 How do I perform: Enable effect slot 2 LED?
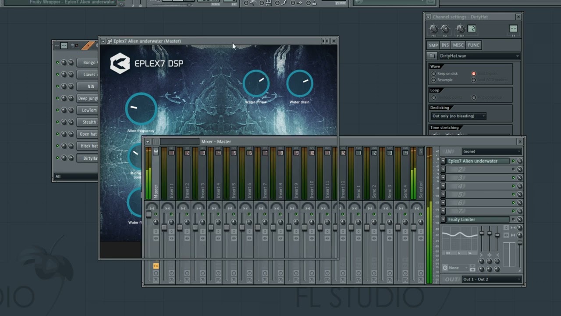click(513, 169)
